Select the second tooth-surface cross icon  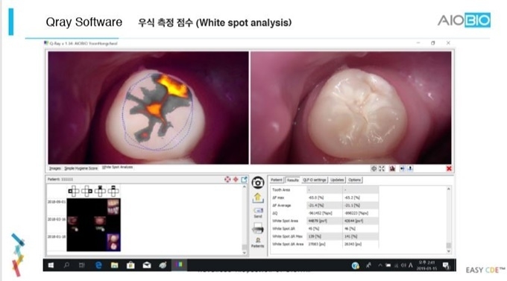click(x=86, y=191)
